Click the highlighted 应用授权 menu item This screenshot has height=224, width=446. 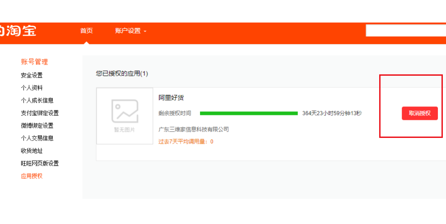32,176
